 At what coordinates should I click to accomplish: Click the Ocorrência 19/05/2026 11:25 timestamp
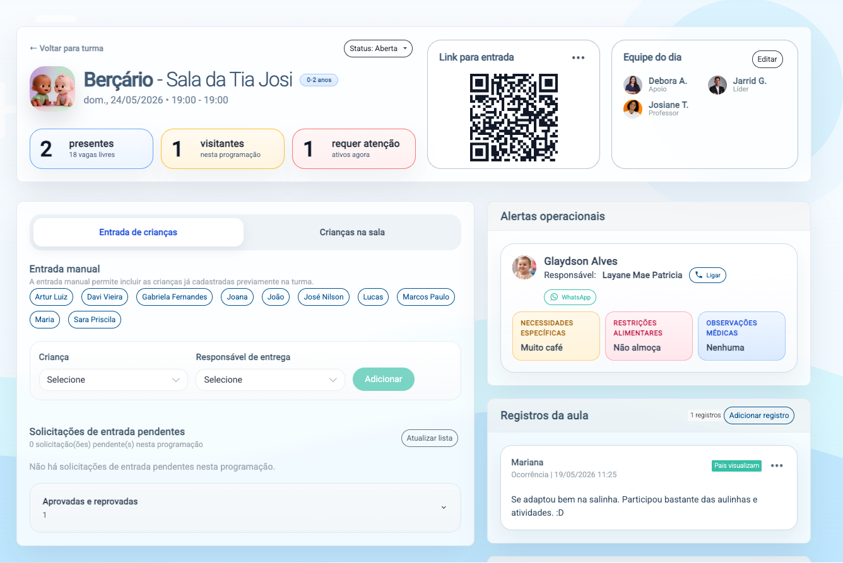[x=563, y=475]
